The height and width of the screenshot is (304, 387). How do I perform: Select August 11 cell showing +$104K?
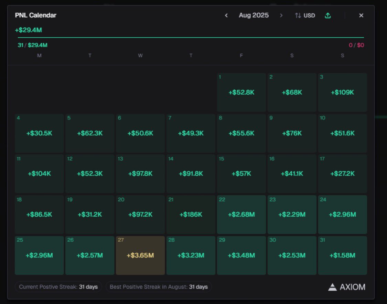click(x=39, y=174)
